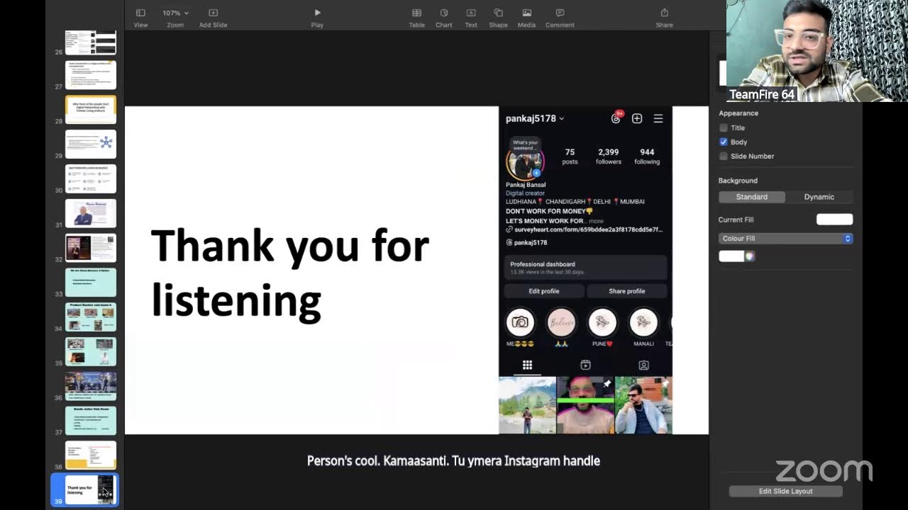Add a Text box from the toolbar
This screenshot has width=908, height=510.
coord(471,17)
